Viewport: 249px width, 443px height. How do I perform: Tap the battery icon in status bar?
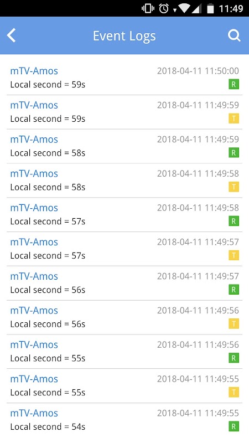[210, 8]
